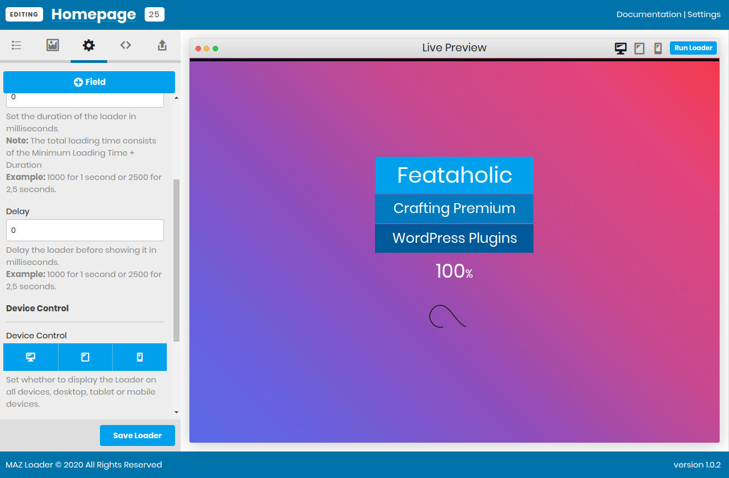Click the MAZ Loader copyright text
Screen dimensions: 729x478
84,465
